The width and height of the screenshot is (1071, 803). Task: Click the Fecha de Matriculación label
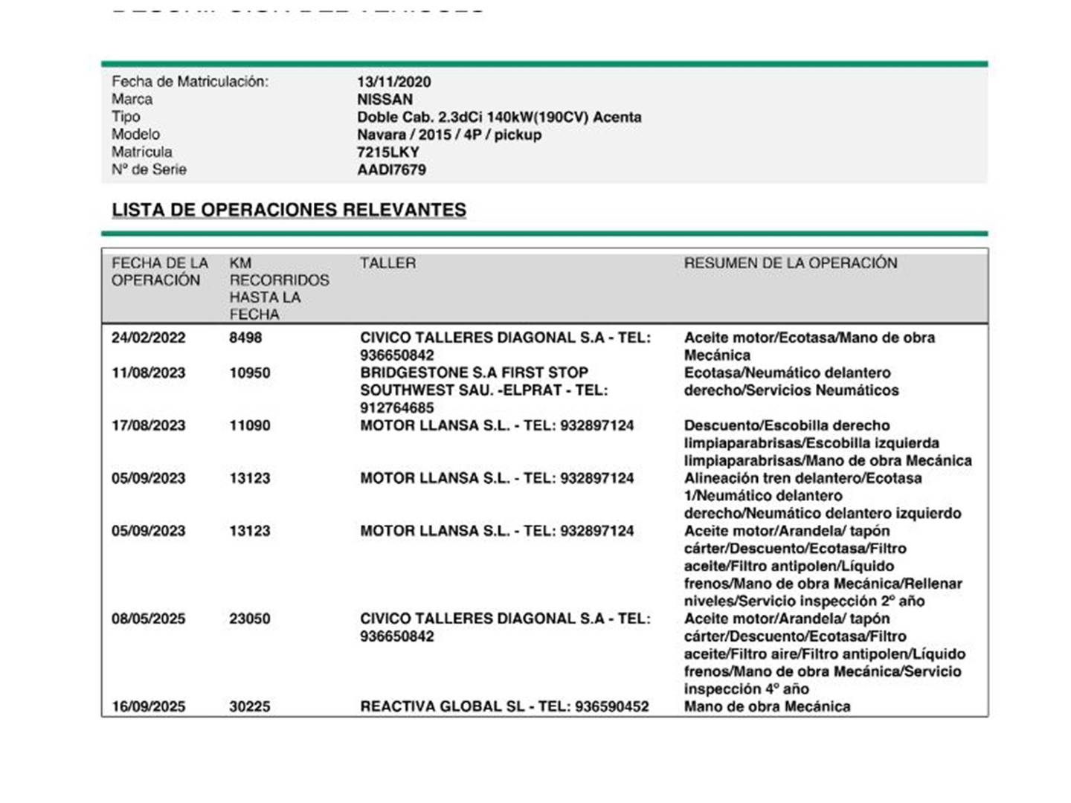click(x=190, y=82)
